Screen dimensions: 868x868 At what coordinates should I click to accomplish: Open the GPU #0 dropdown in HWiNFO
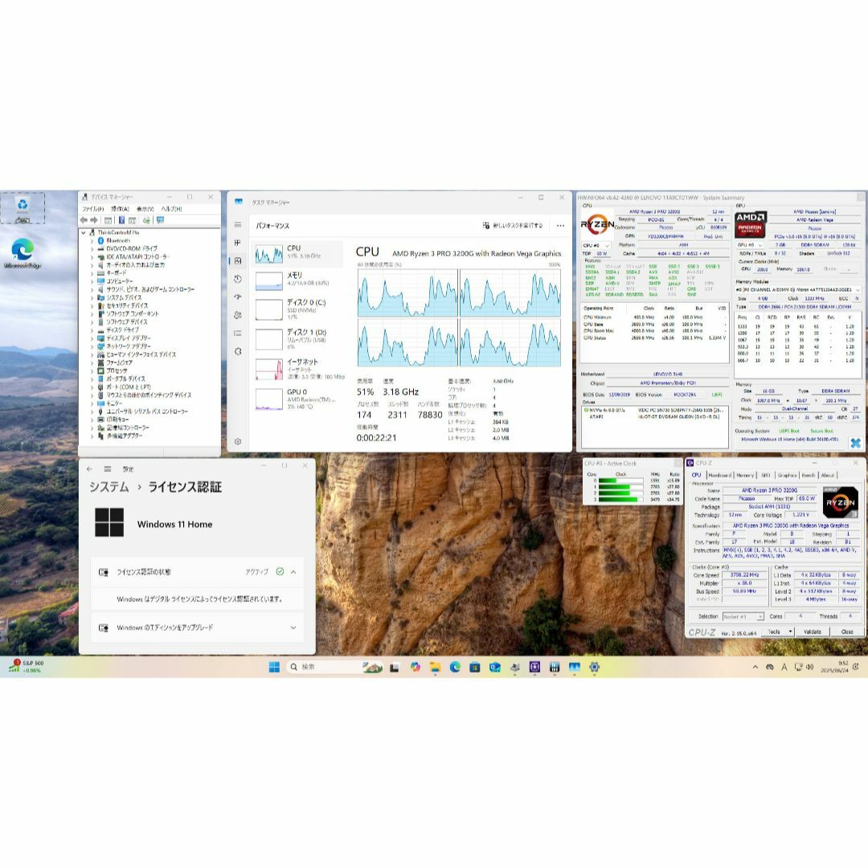(751, 244)
